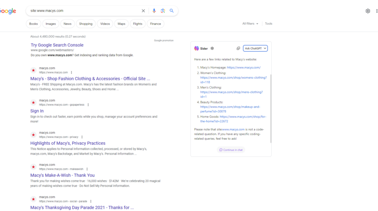Filter results by Books
This screenshot has width=378, height=211.
point(34,24)
